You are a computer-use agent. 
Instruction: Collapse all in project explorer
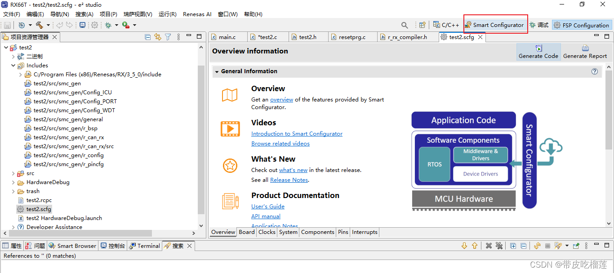pyautogui.click(x=148, y=37)
